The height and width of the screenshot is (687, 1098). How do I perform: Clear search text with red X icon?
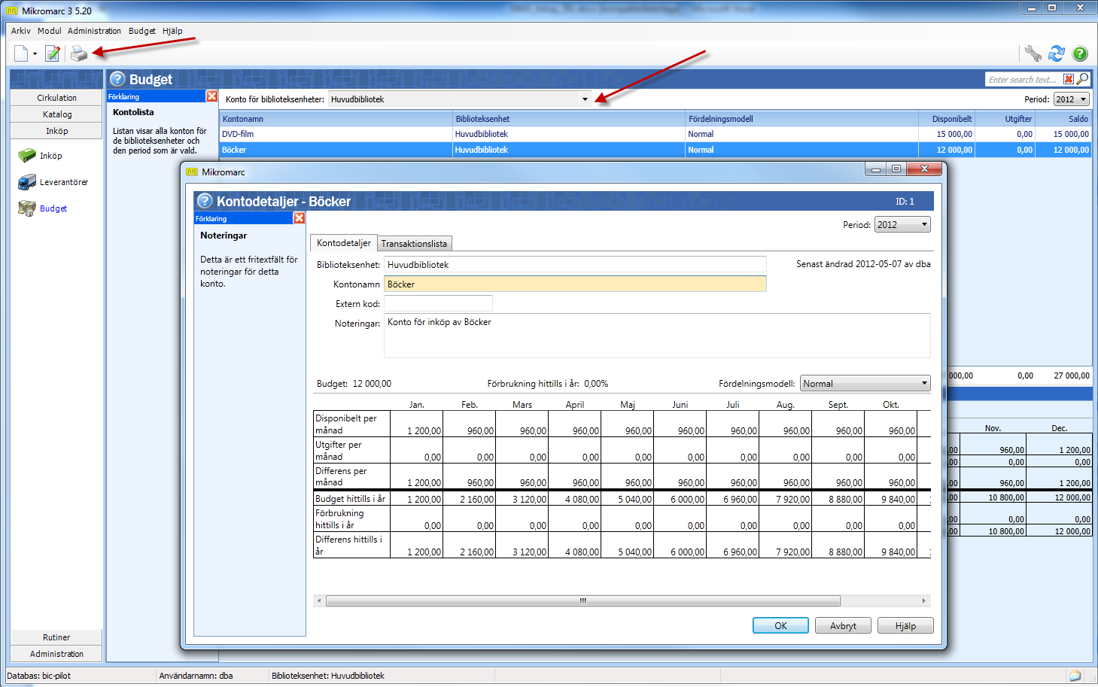tap(1068, 79)
